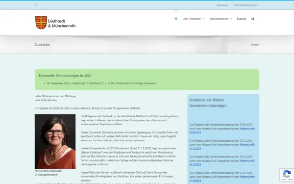Open the search magnifier icon
Image resolution: width=294 pixels, height=184 pixels.
253,19
